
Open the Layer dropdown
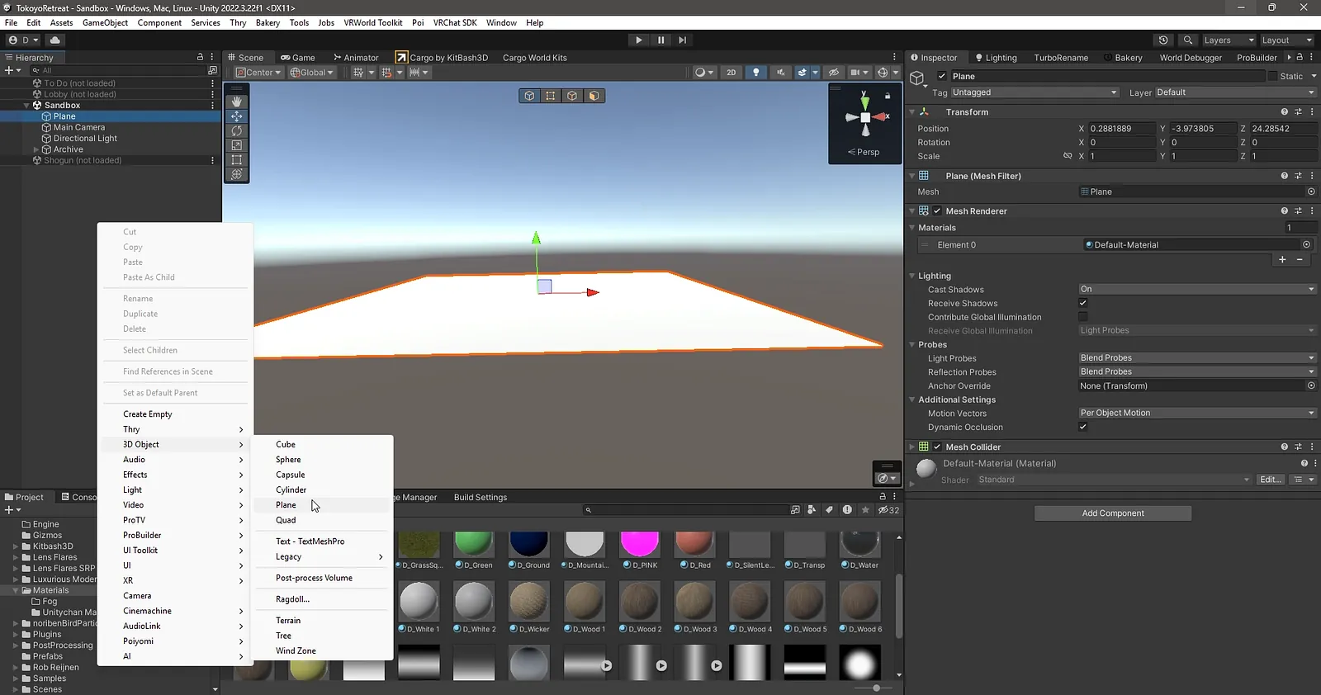click(x=1235, y=92)
